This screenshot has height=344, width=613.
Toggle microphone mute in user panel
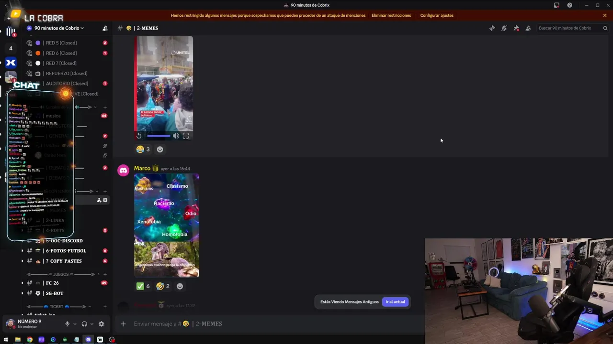click(67, 324)
